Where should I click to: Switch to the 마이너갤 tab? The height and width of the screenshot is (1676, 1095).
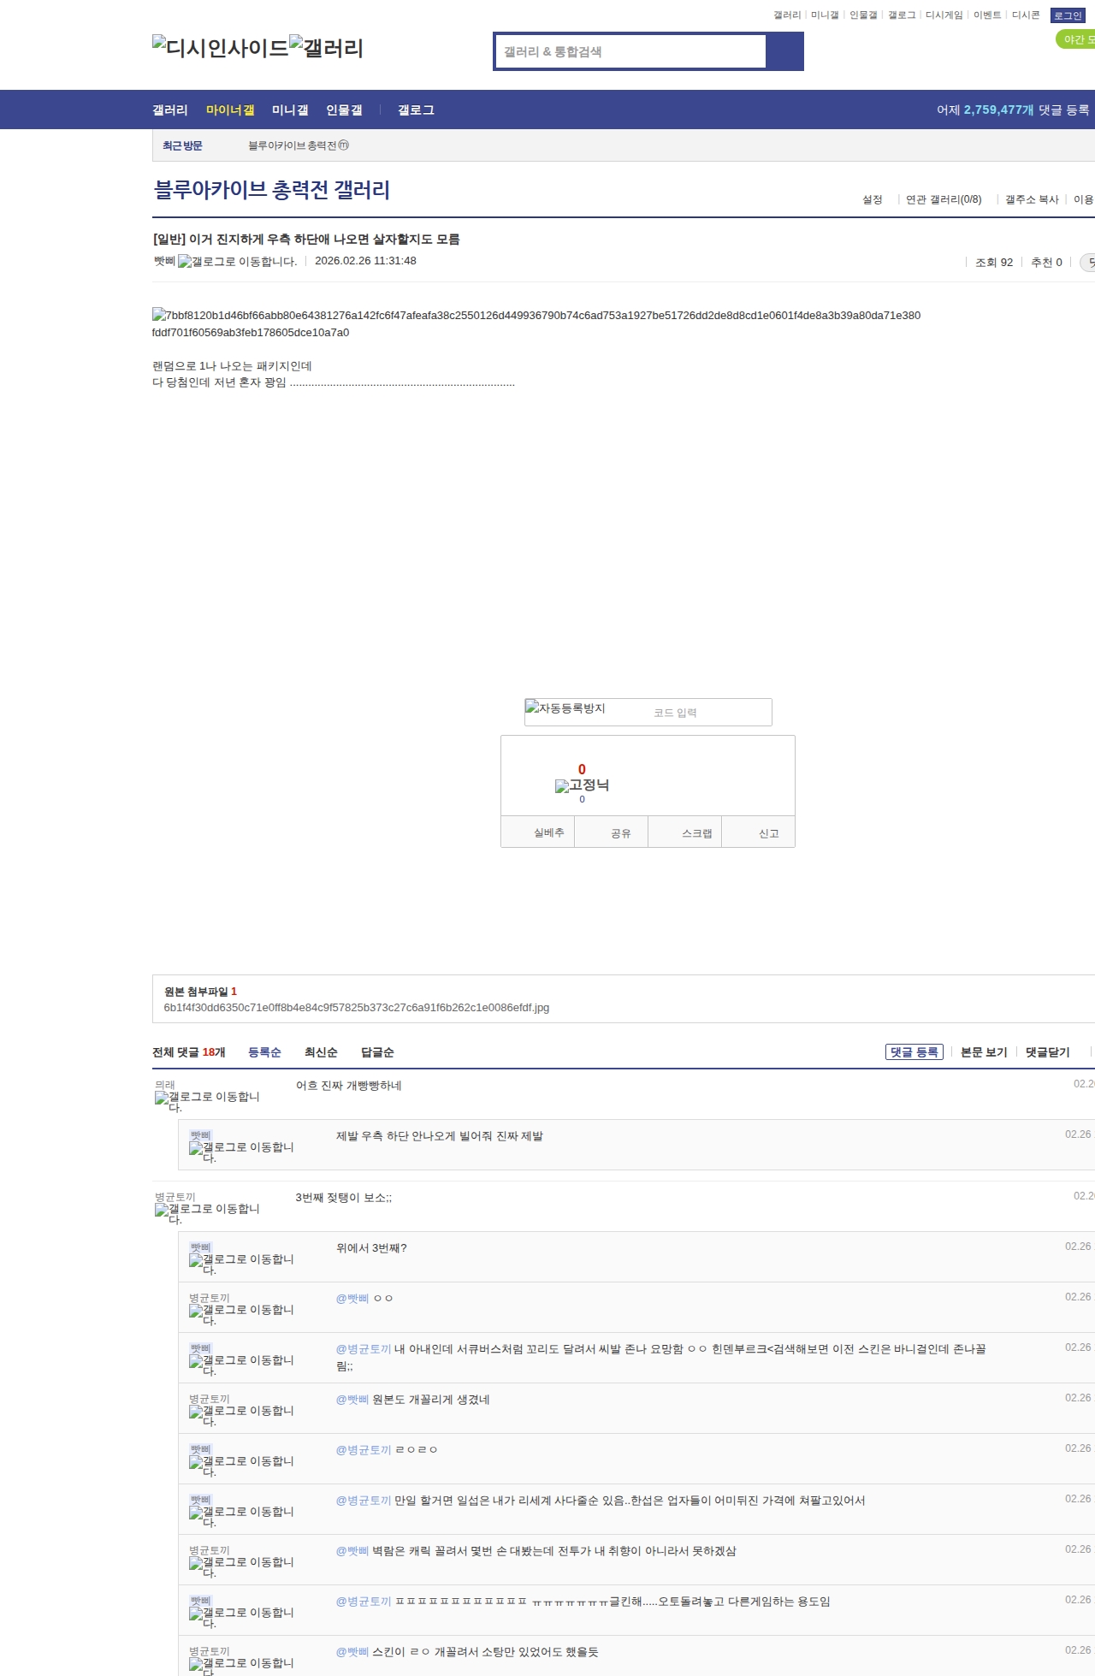click(x=230, y=110)
